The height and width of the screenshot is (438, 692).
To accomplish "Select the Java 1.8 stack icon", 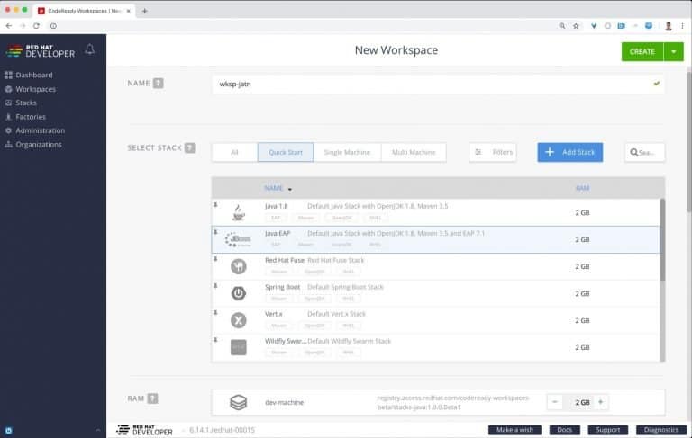I will (238, 213).
